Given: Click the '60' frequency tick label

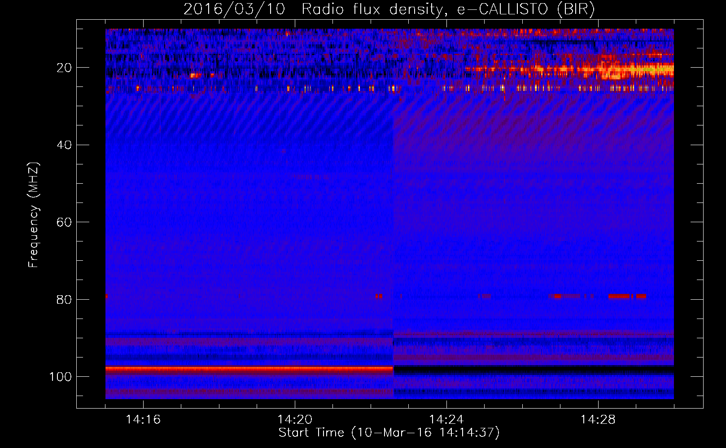Looking at the screenshot, I should point(65,222).
